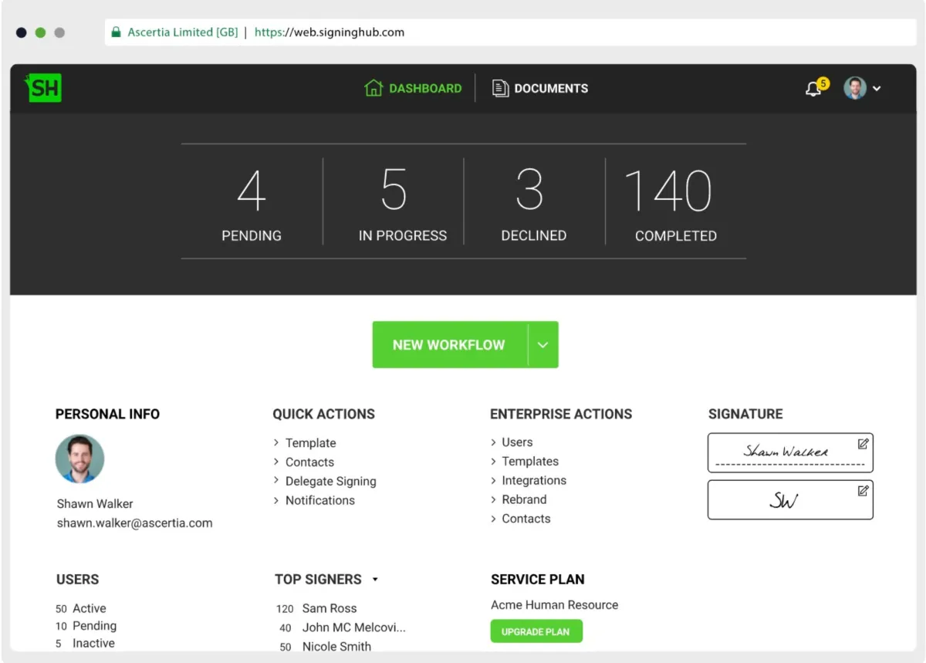This screenshot has width=926, height=663.
Task: Open the Top Signers dropdown arrow
Action: (375, 580)
